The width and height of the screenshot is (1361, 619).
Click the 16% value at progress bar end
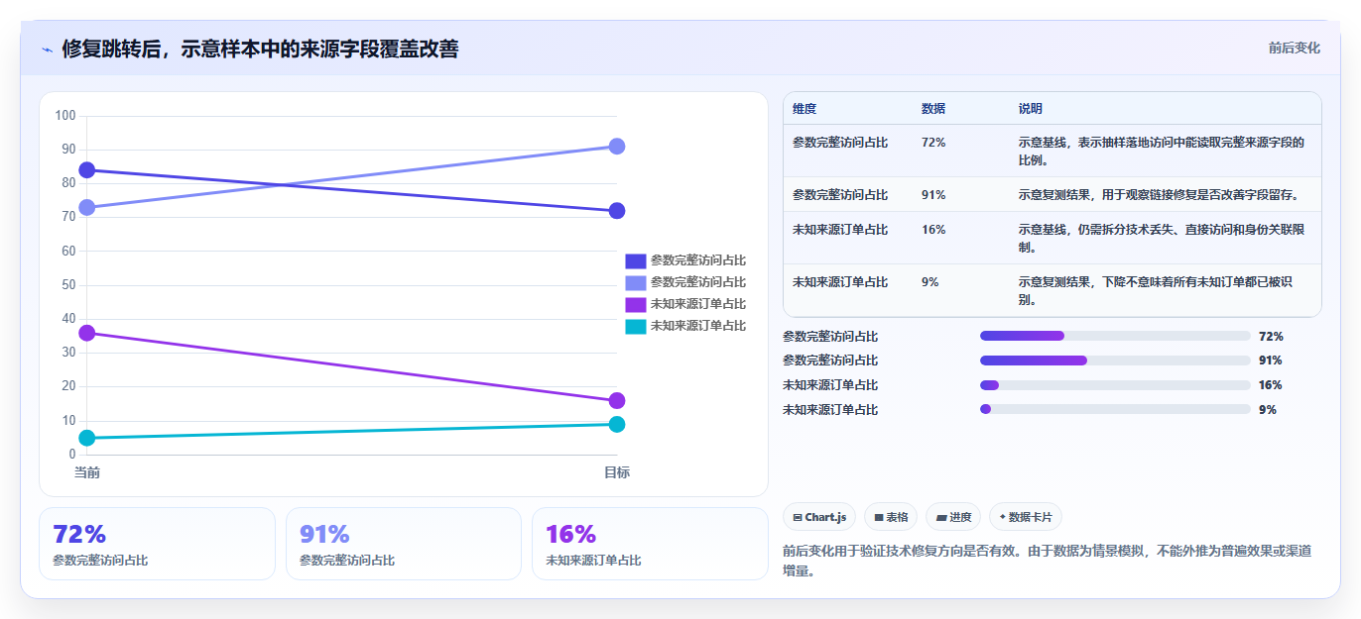pos(1271,385)
